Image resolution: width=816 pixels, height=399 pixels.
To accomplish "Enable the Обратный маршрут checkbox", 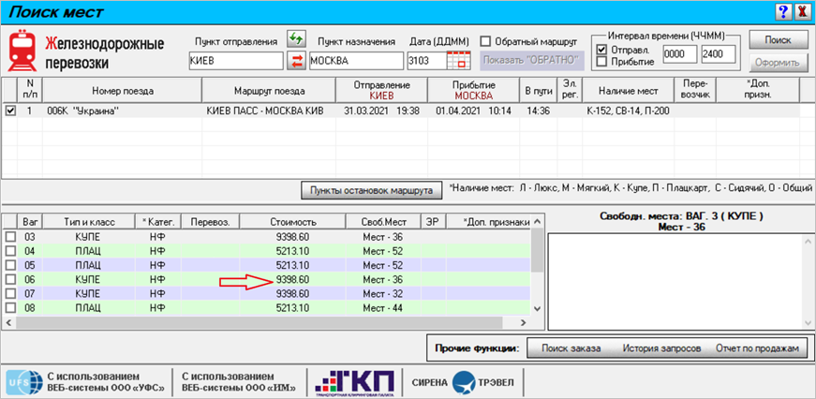I will (x=485, y=41).
